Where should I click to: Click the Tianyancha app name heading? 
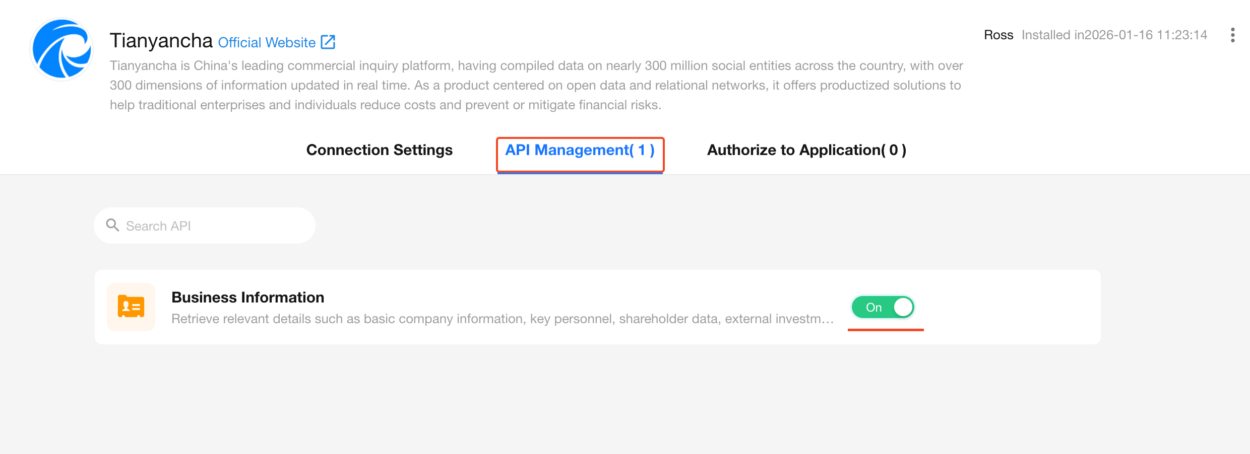(x=161, y=41)
